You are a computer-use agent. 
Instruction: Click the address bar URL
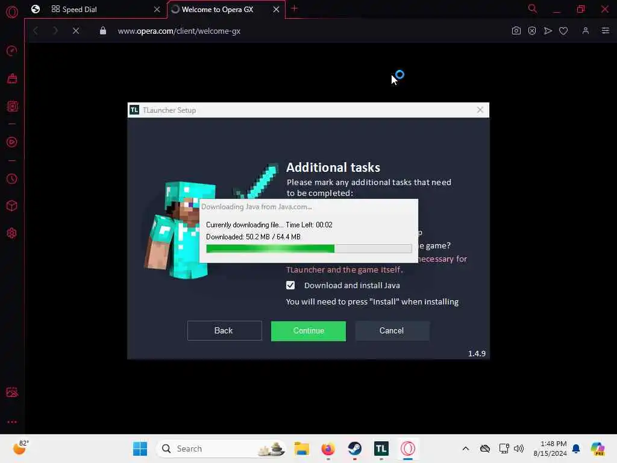pos(179,31)
